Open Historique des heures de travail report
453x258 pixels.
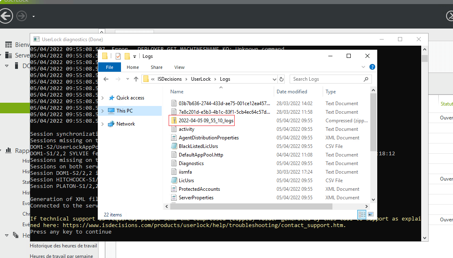63,246
